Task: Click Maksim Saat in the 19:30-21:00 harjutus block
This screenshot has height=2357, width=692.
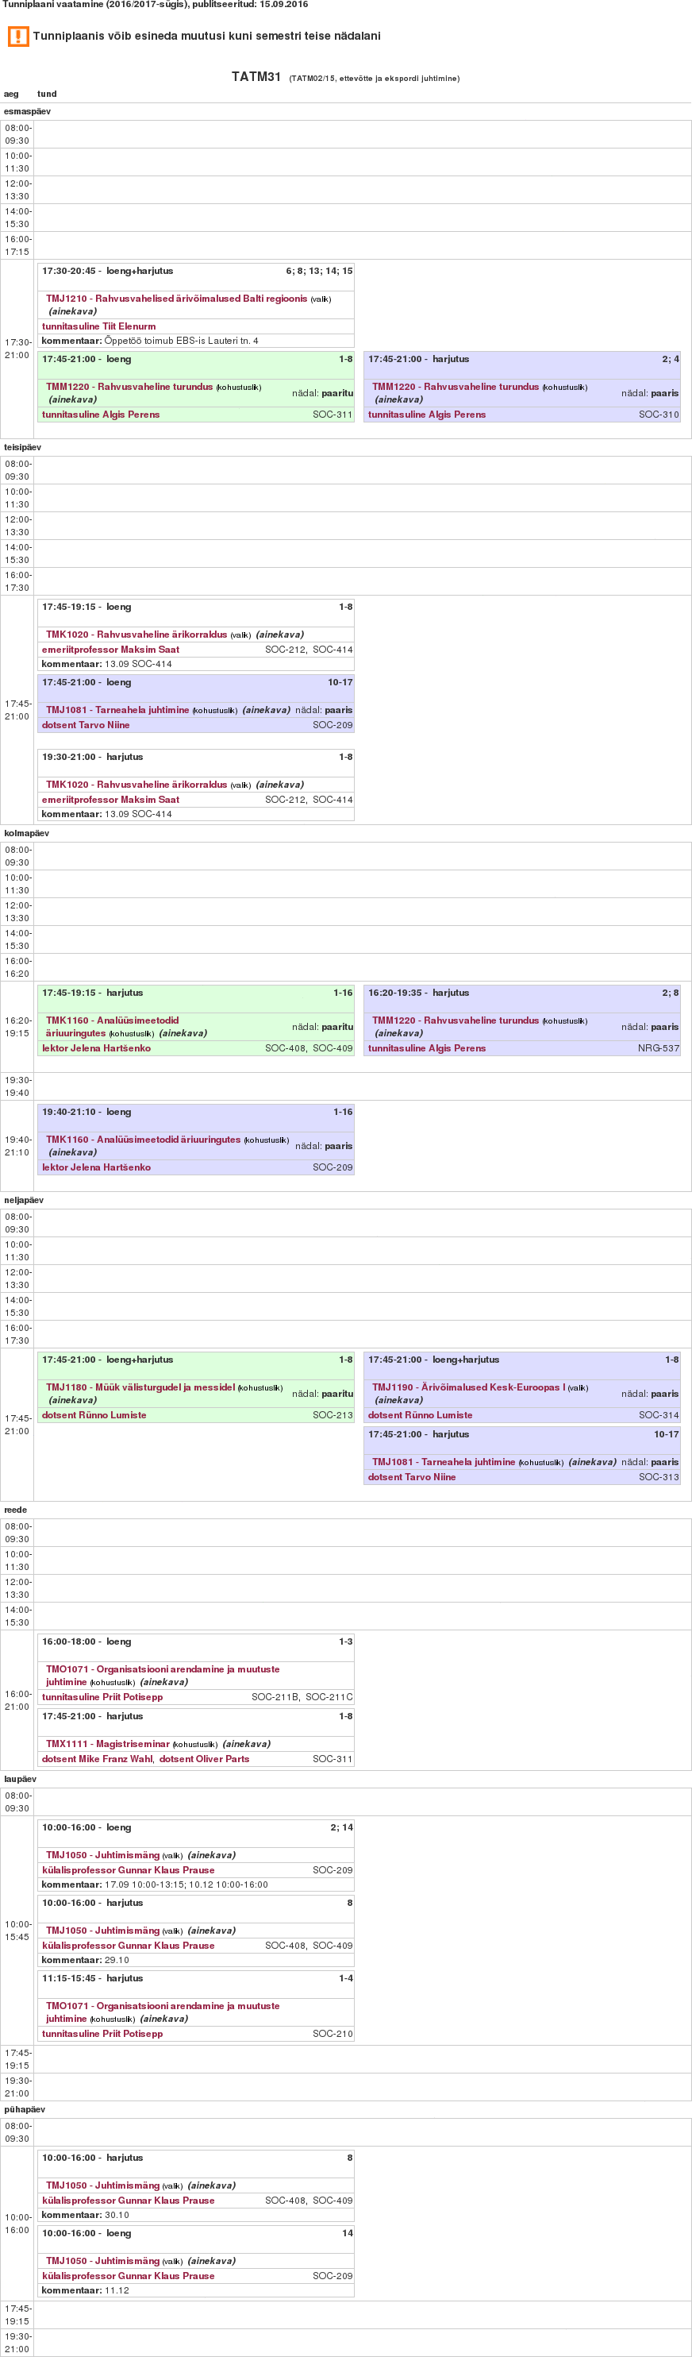Action: [110, 800]
